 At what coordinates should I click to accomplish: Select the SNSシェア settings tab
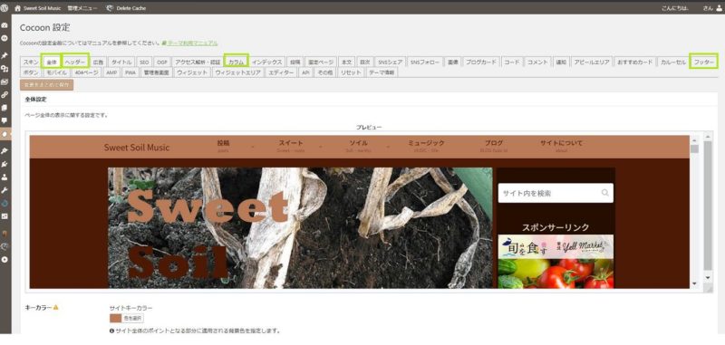(x=390, y=62)
